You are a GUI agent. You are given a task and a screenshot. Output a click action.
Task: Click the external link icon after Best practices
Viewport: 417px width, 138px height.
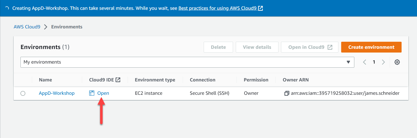pyautogui.click(x=260, y=8)
